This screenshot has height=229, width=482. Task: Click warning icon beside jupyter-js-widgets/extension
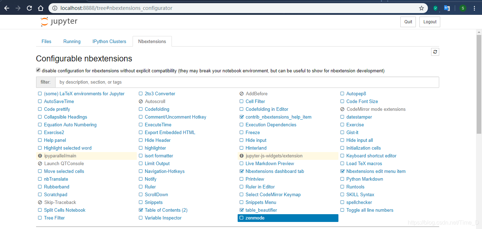(x=242, y=156)
